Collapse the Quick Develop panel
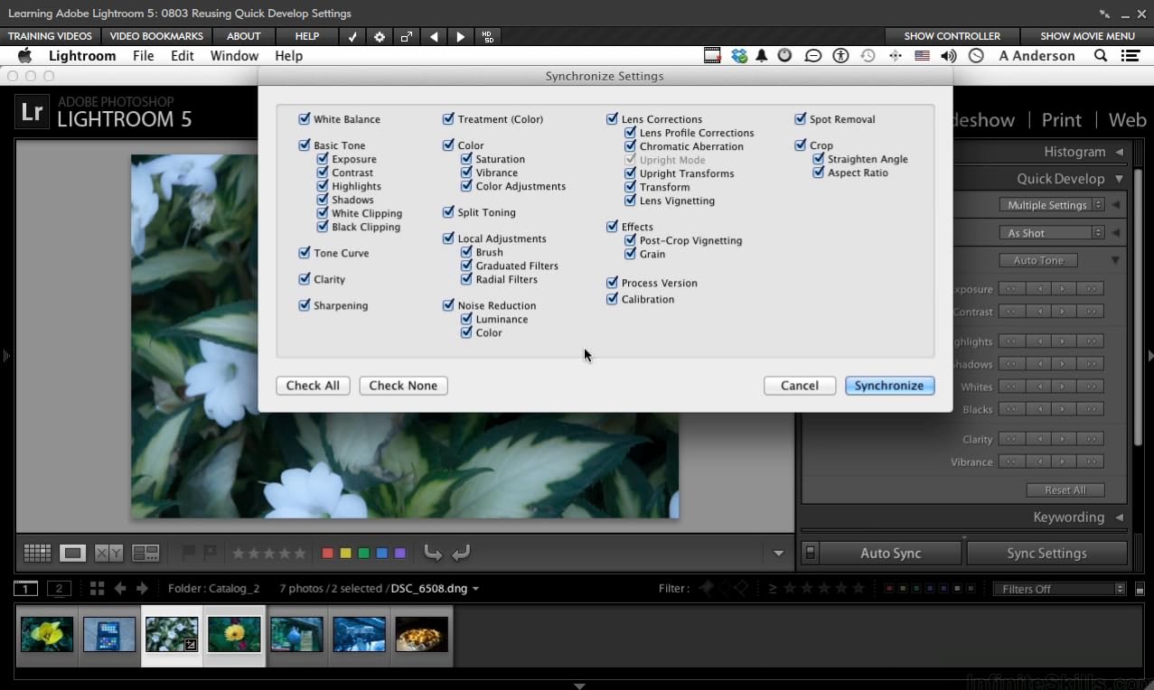Screen dimensions: 1154x690 1120,179
